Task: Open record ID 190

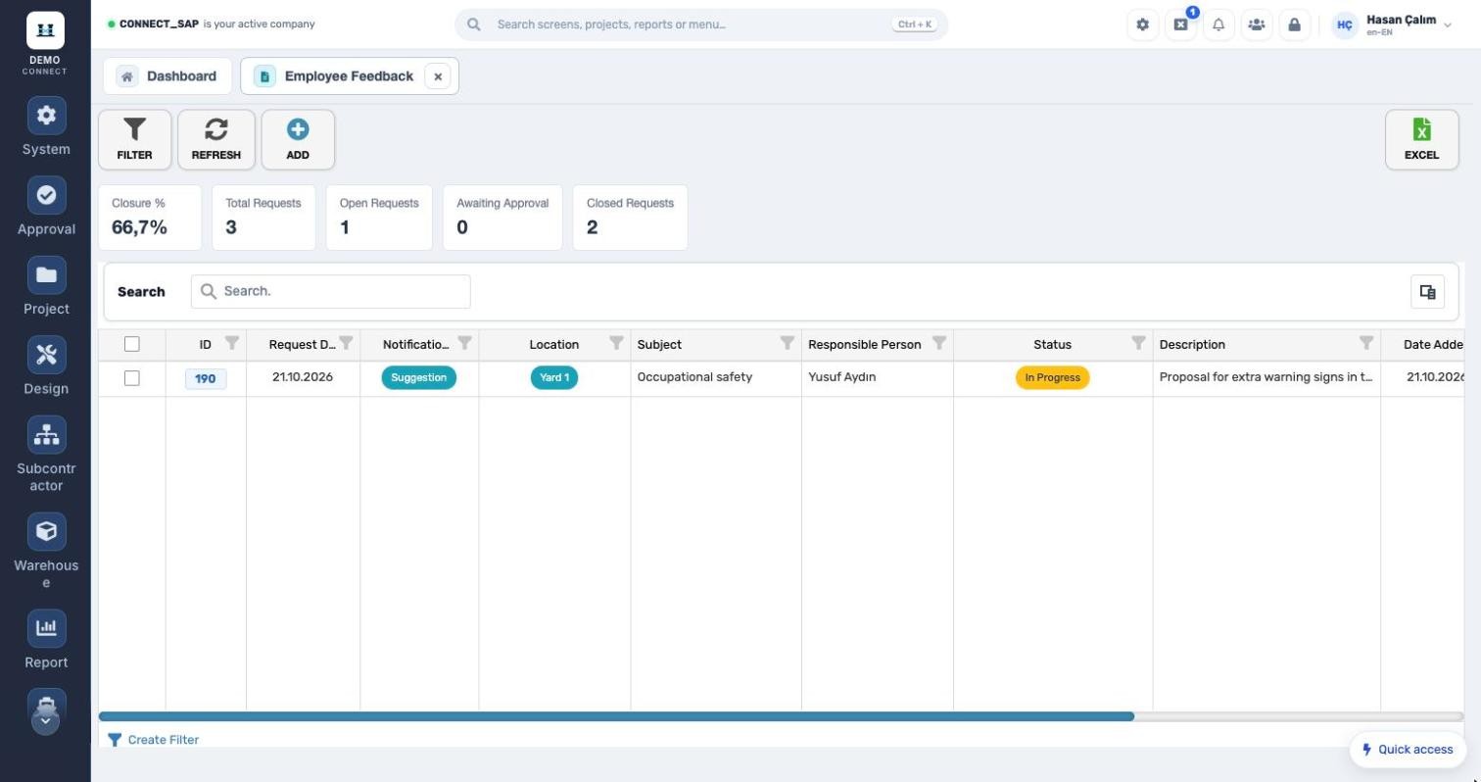Action: click(x=206, y=378)
